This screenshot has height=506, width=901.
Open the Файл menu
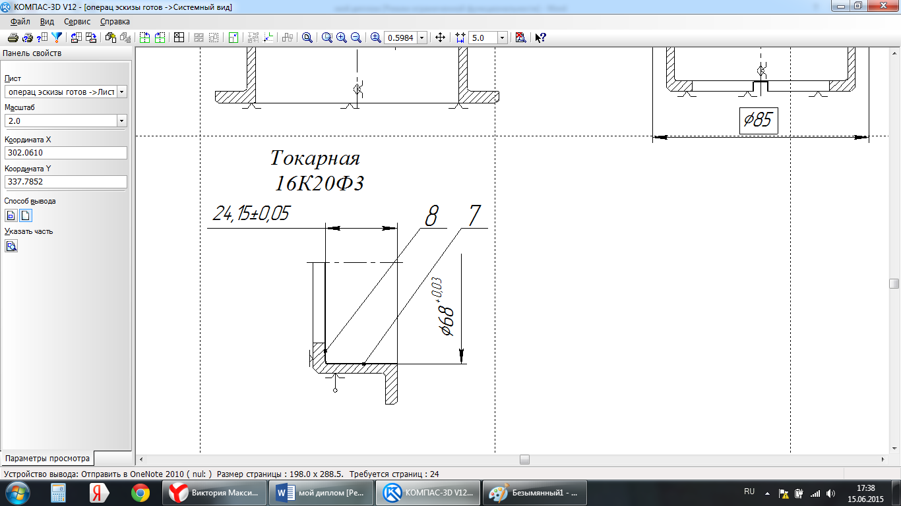click(20, 21)
